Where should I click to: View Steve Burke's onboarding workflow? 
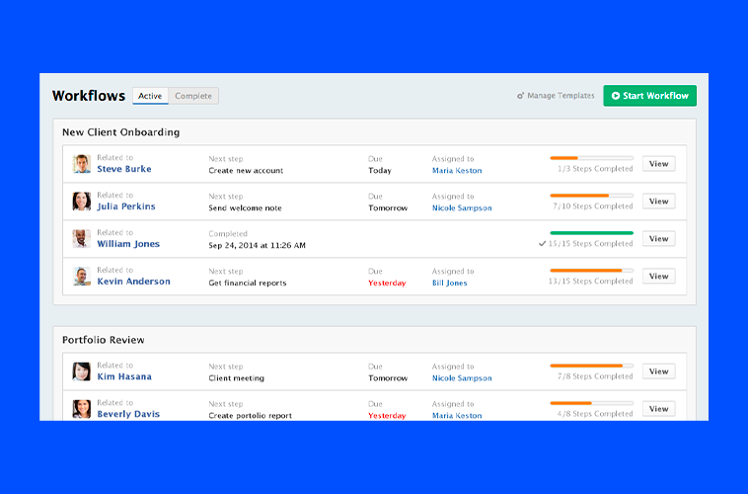tap(658, 164)
